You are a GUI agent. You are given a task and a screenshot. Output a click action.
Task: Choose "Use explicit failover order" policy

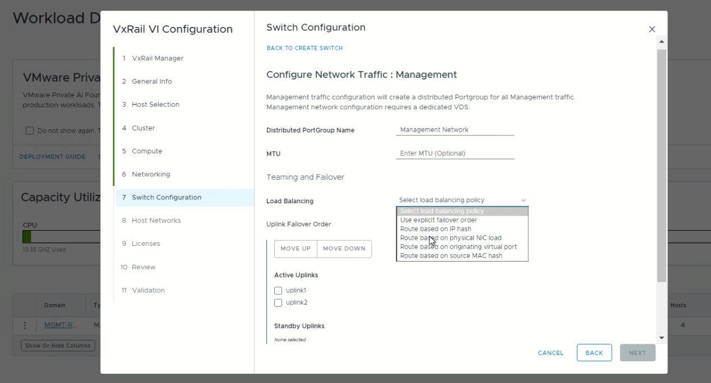(x=438, y=219)
